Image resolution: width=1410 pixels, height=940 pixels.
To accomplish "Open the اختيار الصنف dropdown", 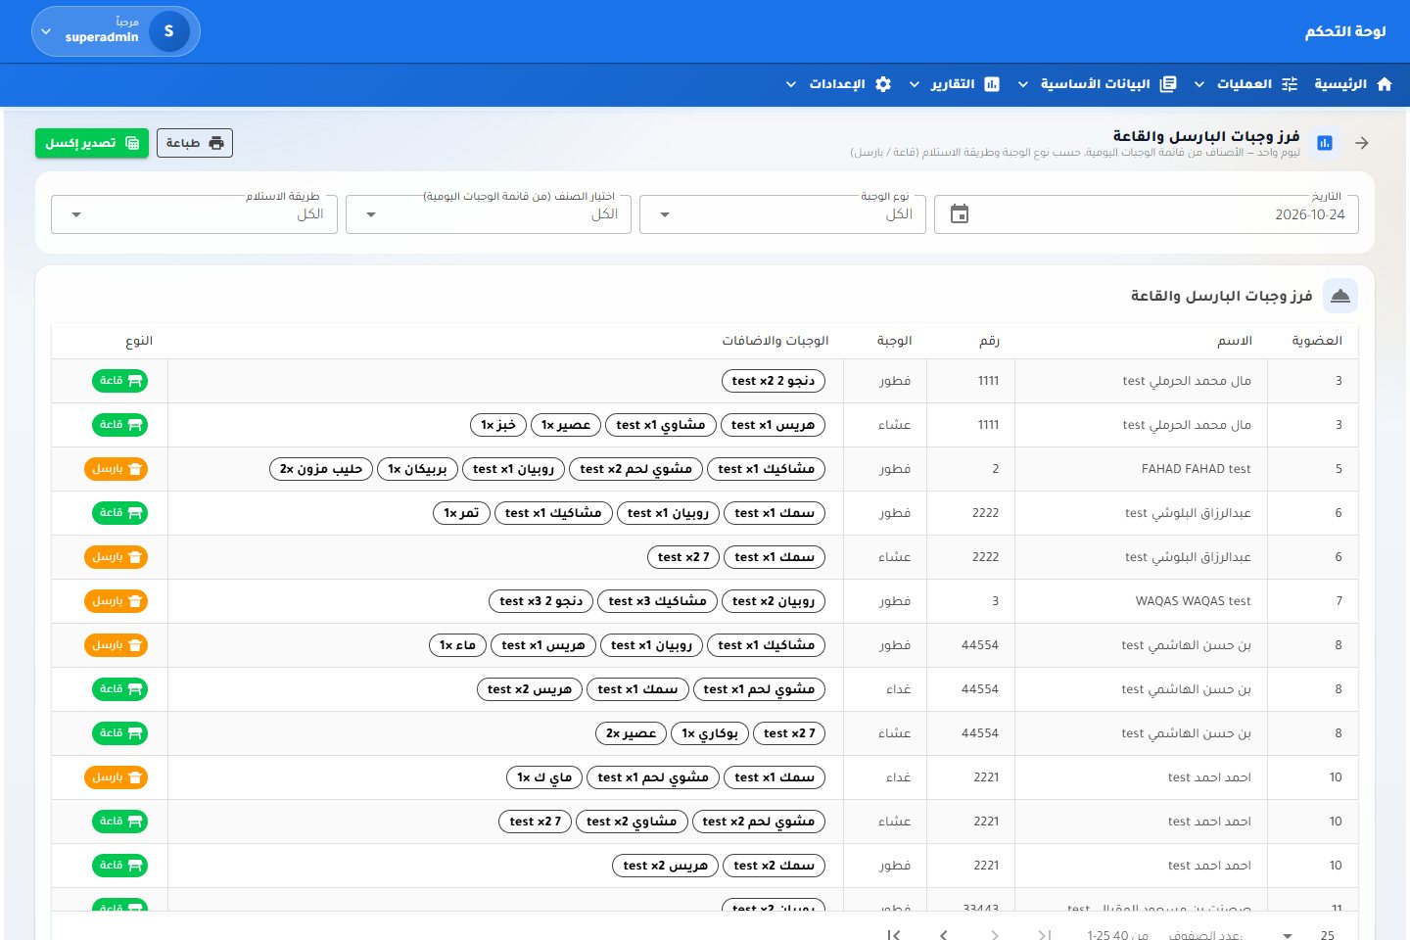I will click(489, 214).
